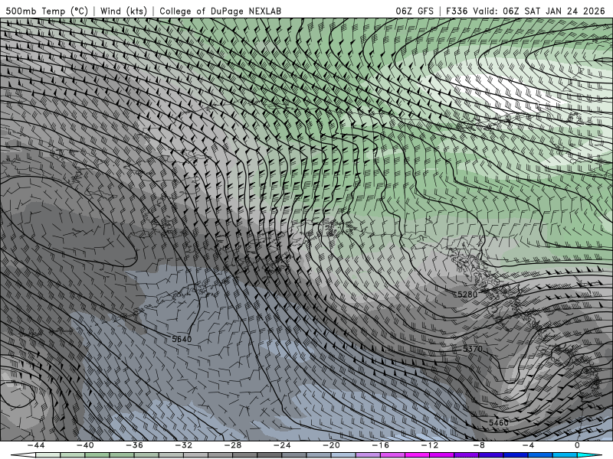Click the -44 colorbar tick label
The height and width of the screenshot is (459, 613).
(x=36, y=445)
